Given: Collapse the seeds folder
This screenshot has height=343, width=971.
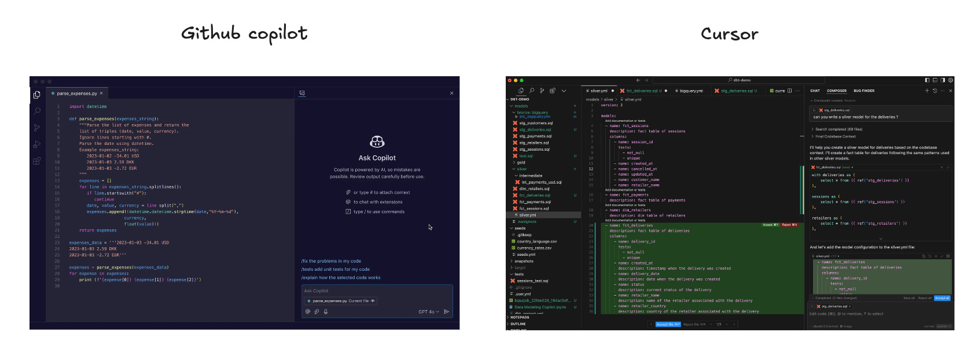Looking at the screenshot, I should click(x=518, y=228).
